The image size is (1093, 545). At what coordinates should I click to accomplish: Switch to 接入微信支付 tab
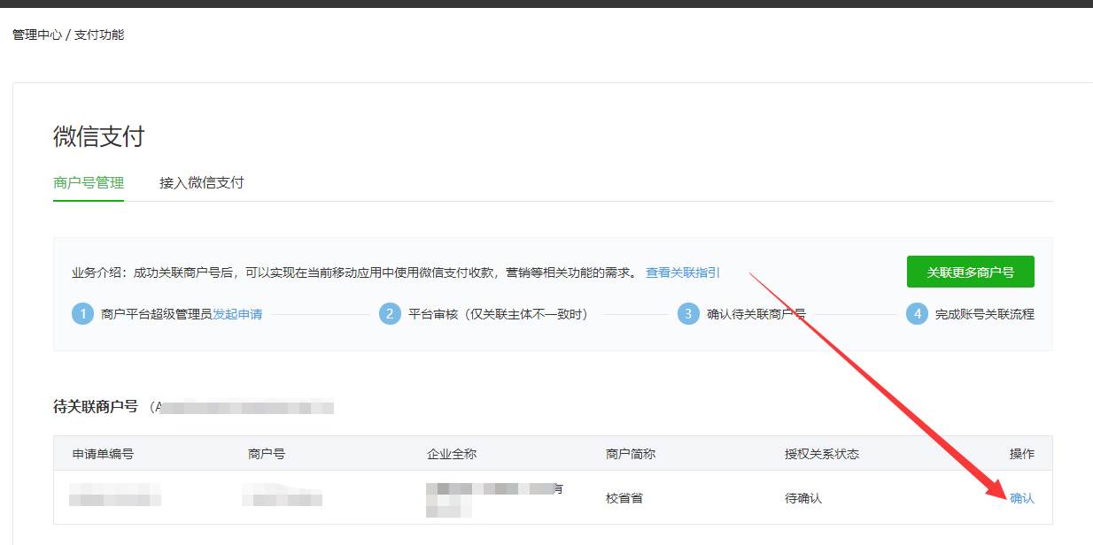click(201, 183)
